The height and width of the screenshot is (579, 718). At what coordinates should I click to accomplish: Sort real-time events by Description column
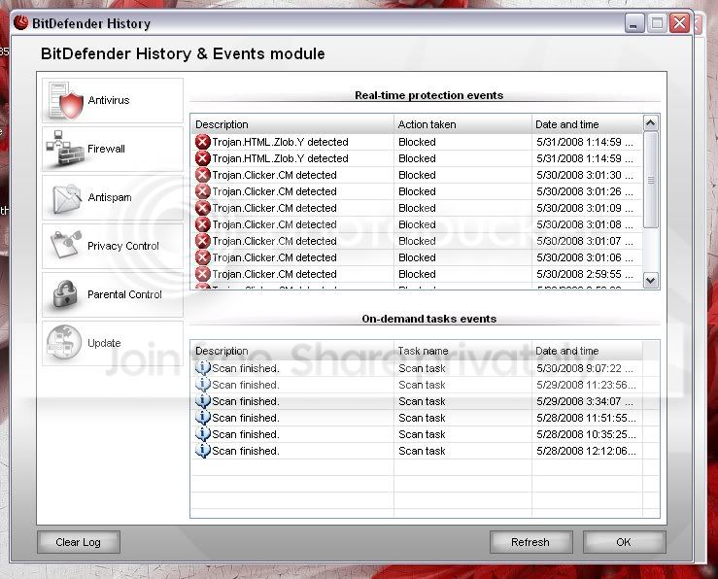coord(292,124)
